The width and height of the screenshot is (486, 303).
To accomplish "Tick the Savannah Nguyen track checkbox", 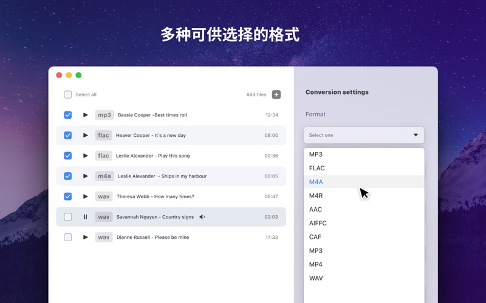I will 68,217.
